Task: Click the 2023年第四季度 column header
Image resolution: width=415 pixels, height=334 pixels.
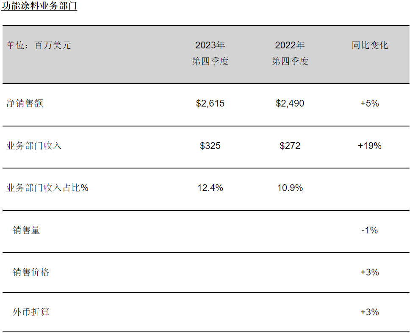Action: pos(210,53)
